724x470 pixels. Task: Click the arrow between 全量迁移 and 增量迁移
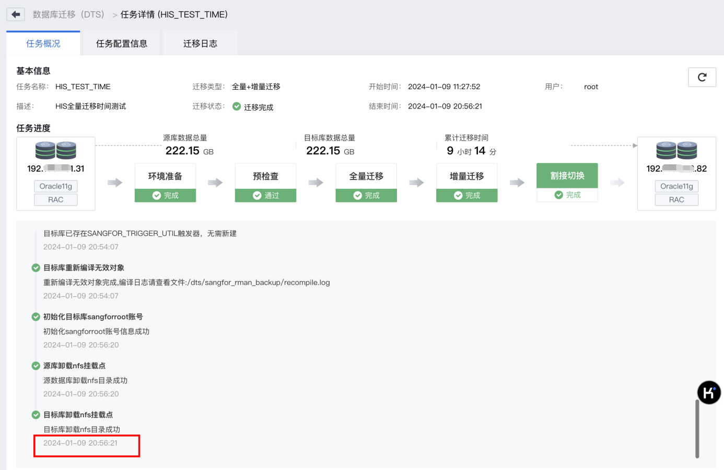pos(416,183)
